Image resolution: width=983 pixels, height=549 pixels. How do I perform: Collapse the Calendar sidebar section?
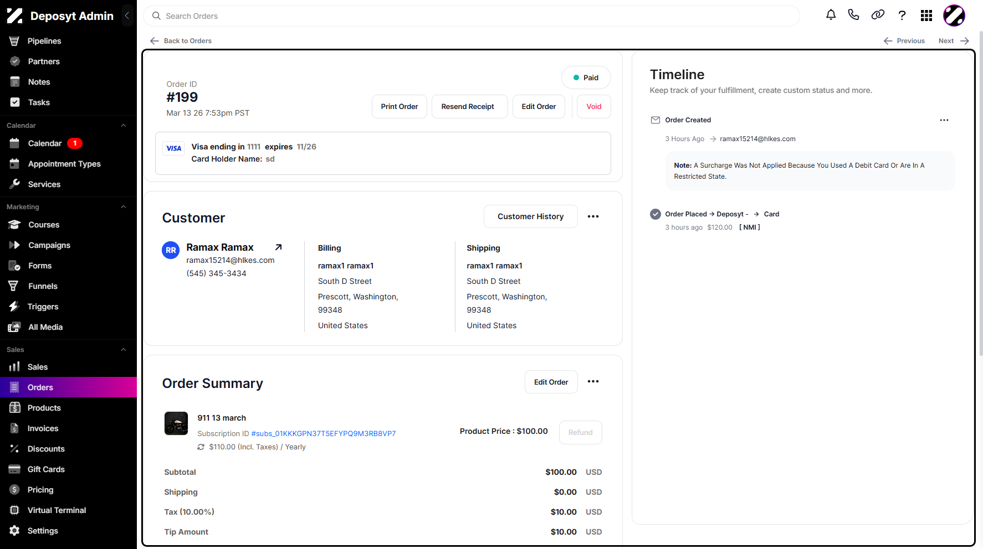point(124,126)
